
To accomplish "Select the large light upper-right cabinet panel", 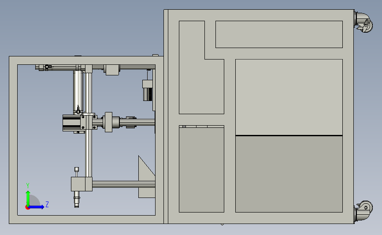I will [x=289, y=97].
